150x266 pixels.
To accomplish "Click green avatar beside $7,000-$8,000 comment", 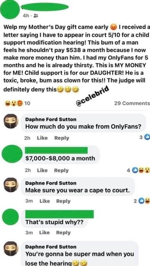I will [x=12, y=154].
